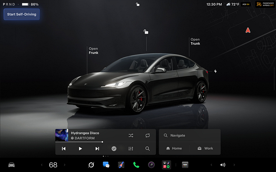Tap the PRND gear selector strip
The height and width of the screenshot is (172, 276).
tap(9, 4)
